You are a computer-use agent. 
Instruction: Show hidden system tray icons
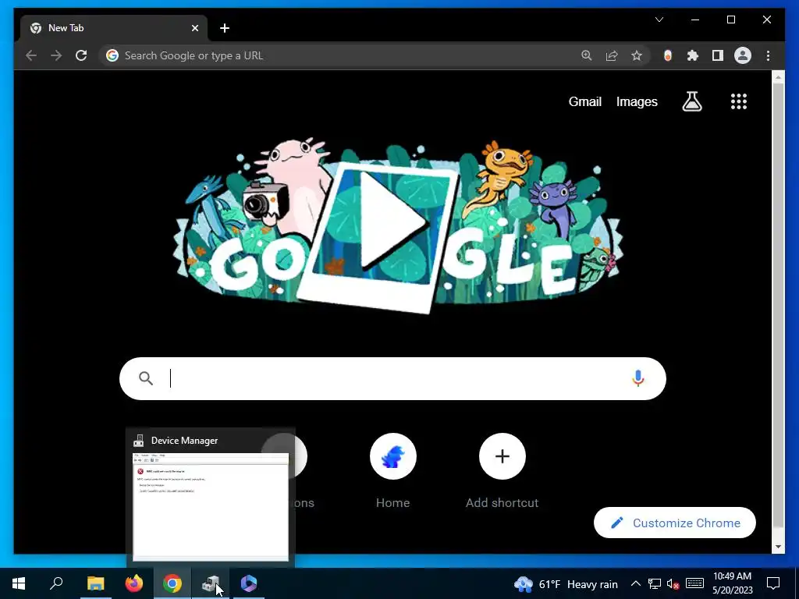635,583
